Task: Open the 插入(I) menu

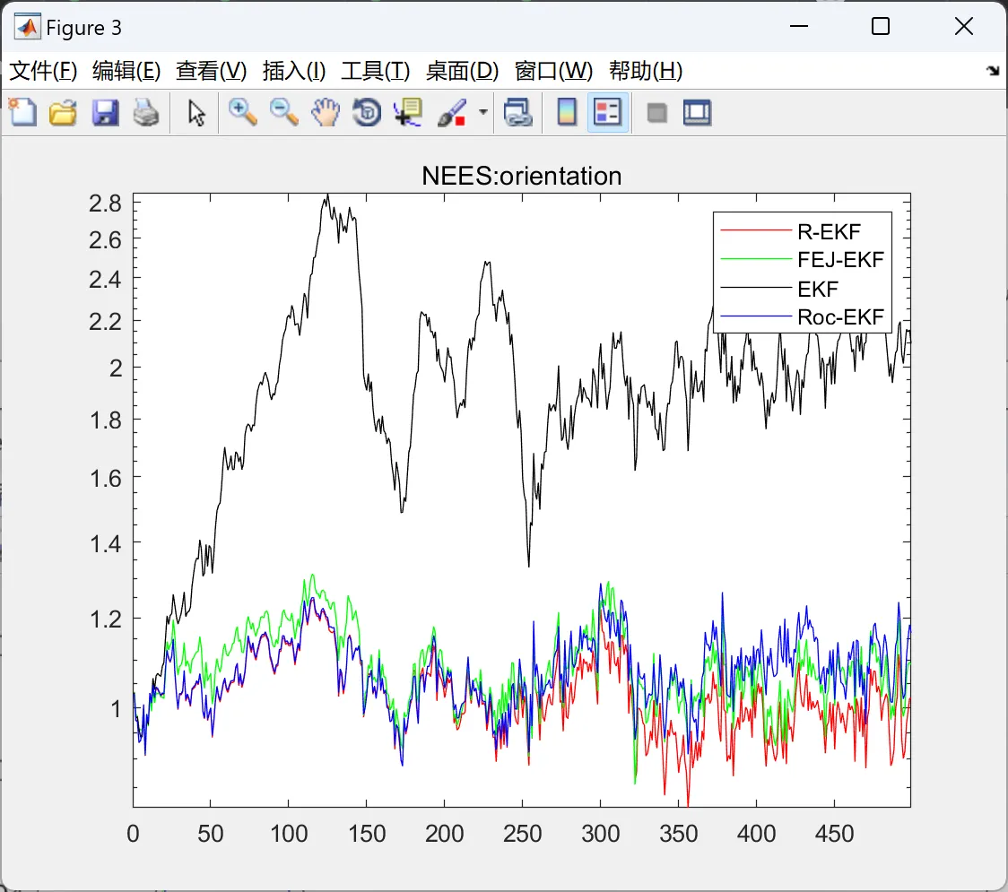Action: tap(294, 71)
